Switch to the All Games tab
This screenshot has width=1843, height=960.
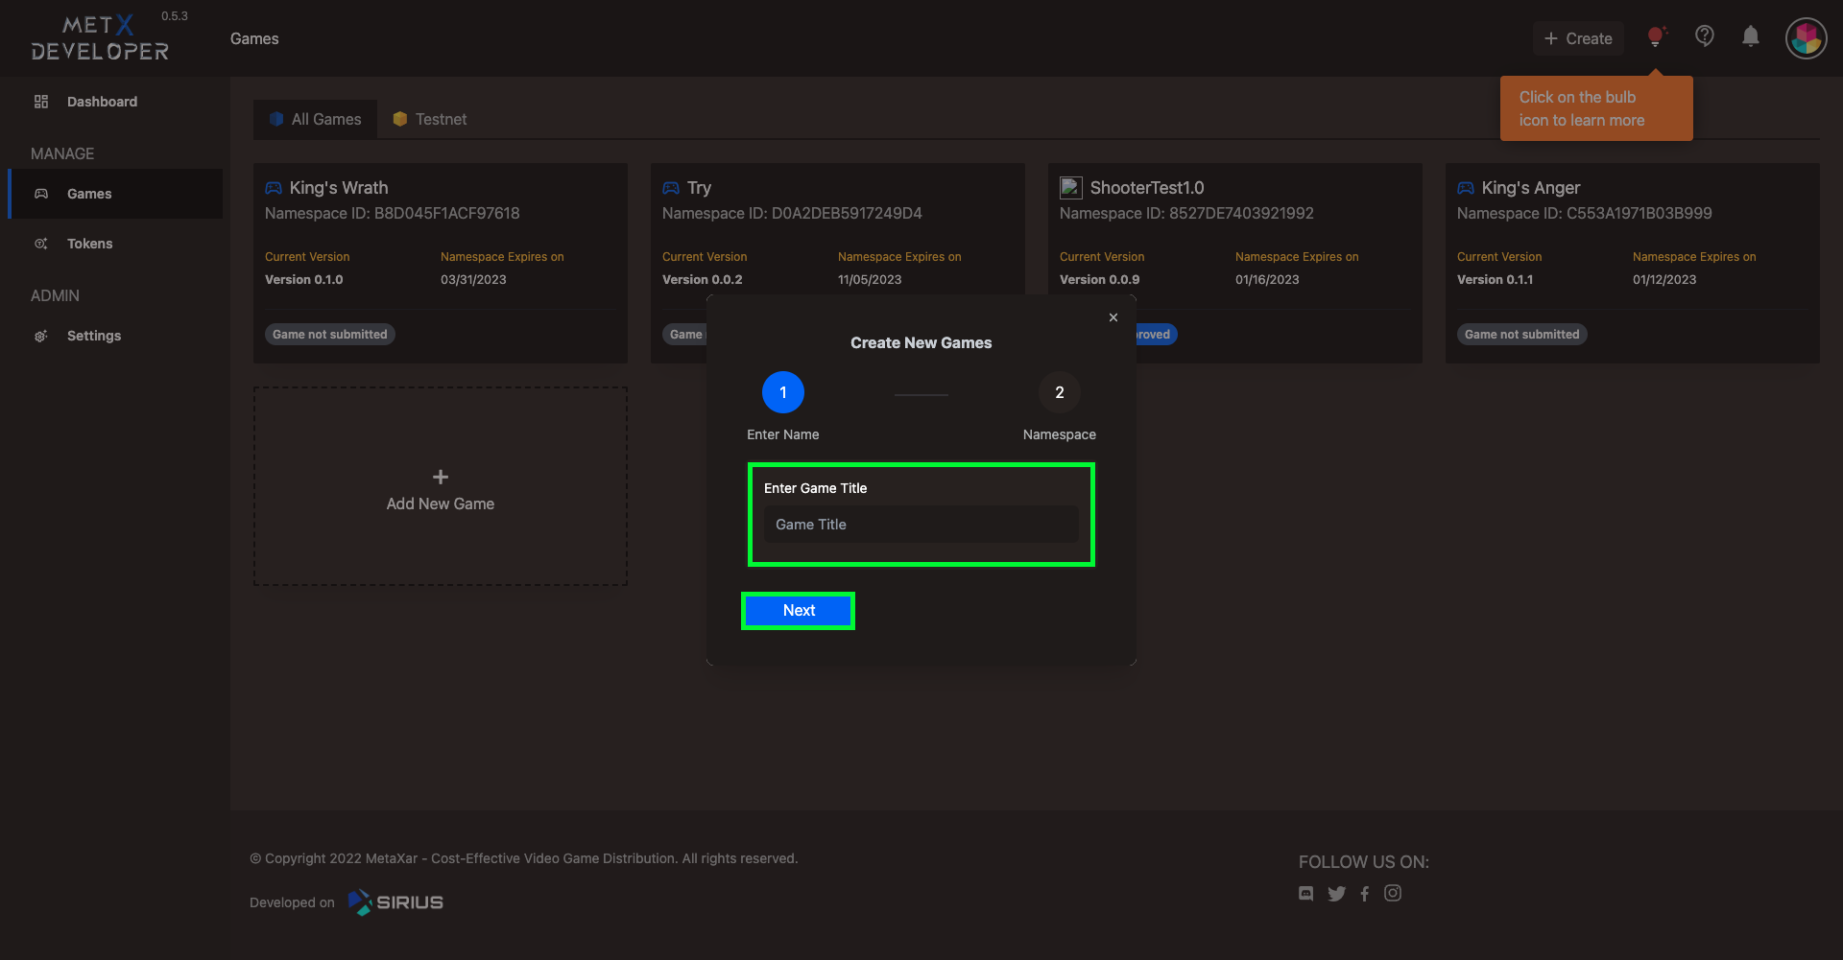pyautogui.click(x=316, y=119)
